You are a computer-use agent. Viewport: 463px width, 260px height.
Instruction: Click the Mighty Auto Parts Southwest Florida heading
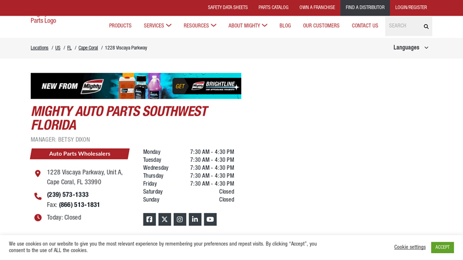[120, 118]
